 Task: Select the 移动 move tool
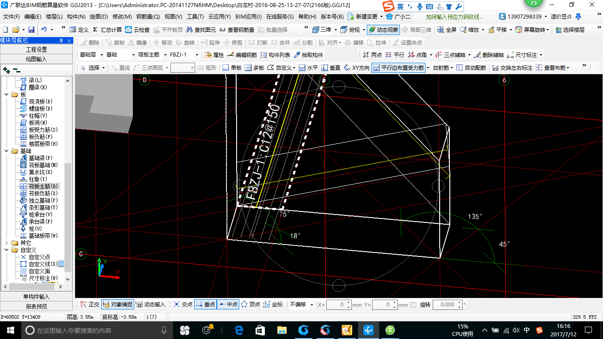162,42
